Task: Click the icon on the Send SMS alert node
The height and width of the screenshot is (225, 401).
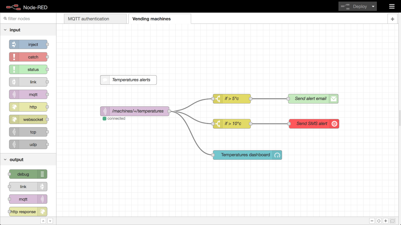Action: pyautogui.click(x=334, y=123)
